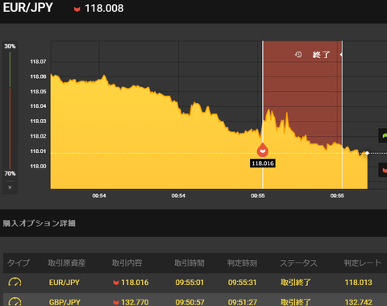Close the sentiment bar with the X icon
The width and height of the screenshot is (387, 306).
[x=10, y=188]
